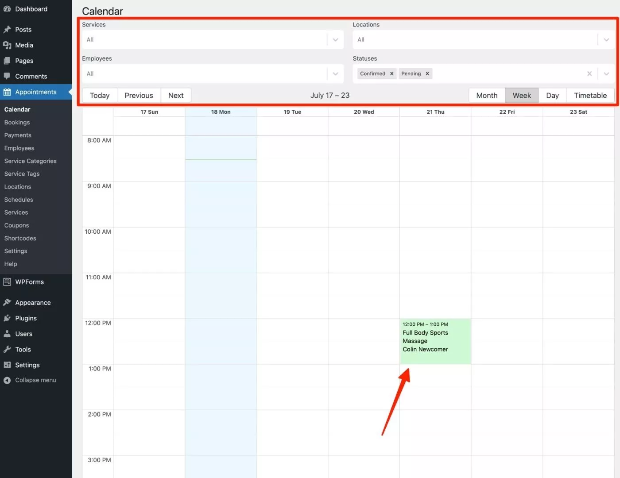The image size is (620, 478).
Task: Open Service Tags submenu link
Action: [x=22, y=174]
